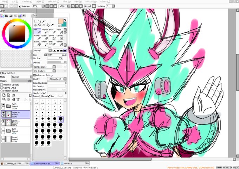
Task: Select the Magic Wand tool
Action: coord(44,21)
